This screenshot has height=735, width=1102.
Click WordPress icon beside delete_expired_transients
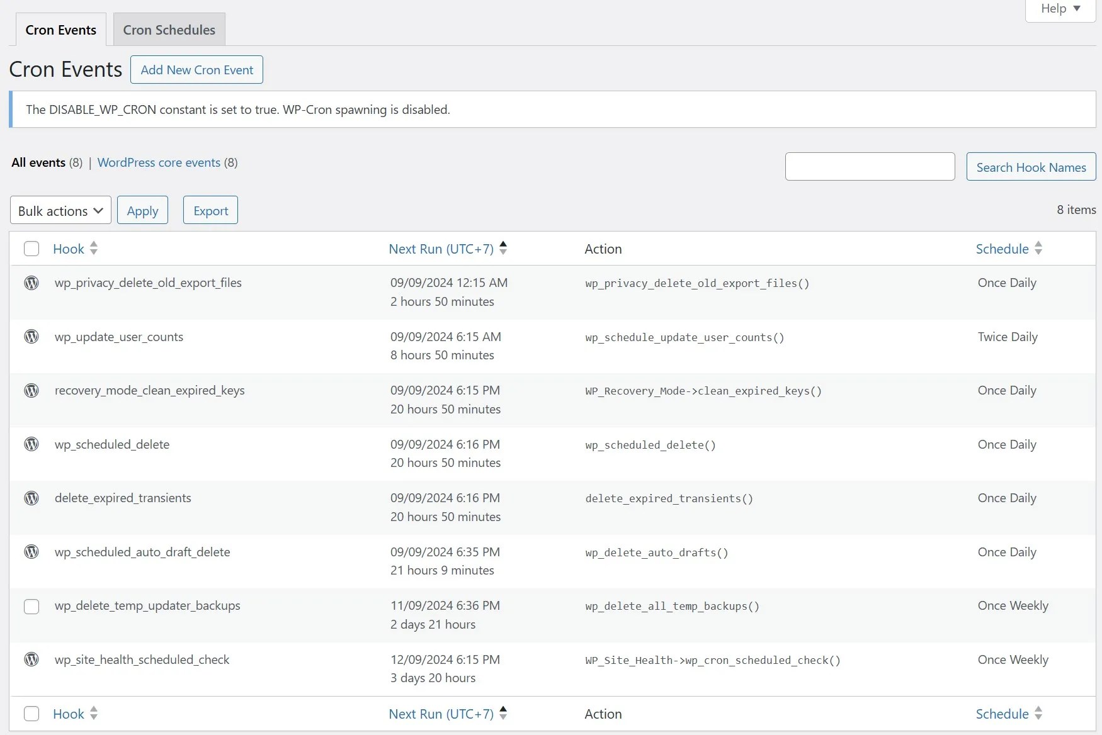tap(31, 498)
